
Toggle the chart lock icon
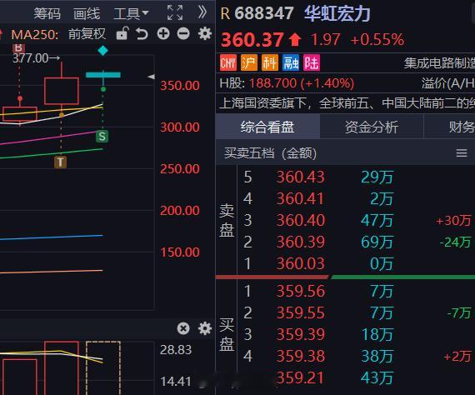(122, 33)
